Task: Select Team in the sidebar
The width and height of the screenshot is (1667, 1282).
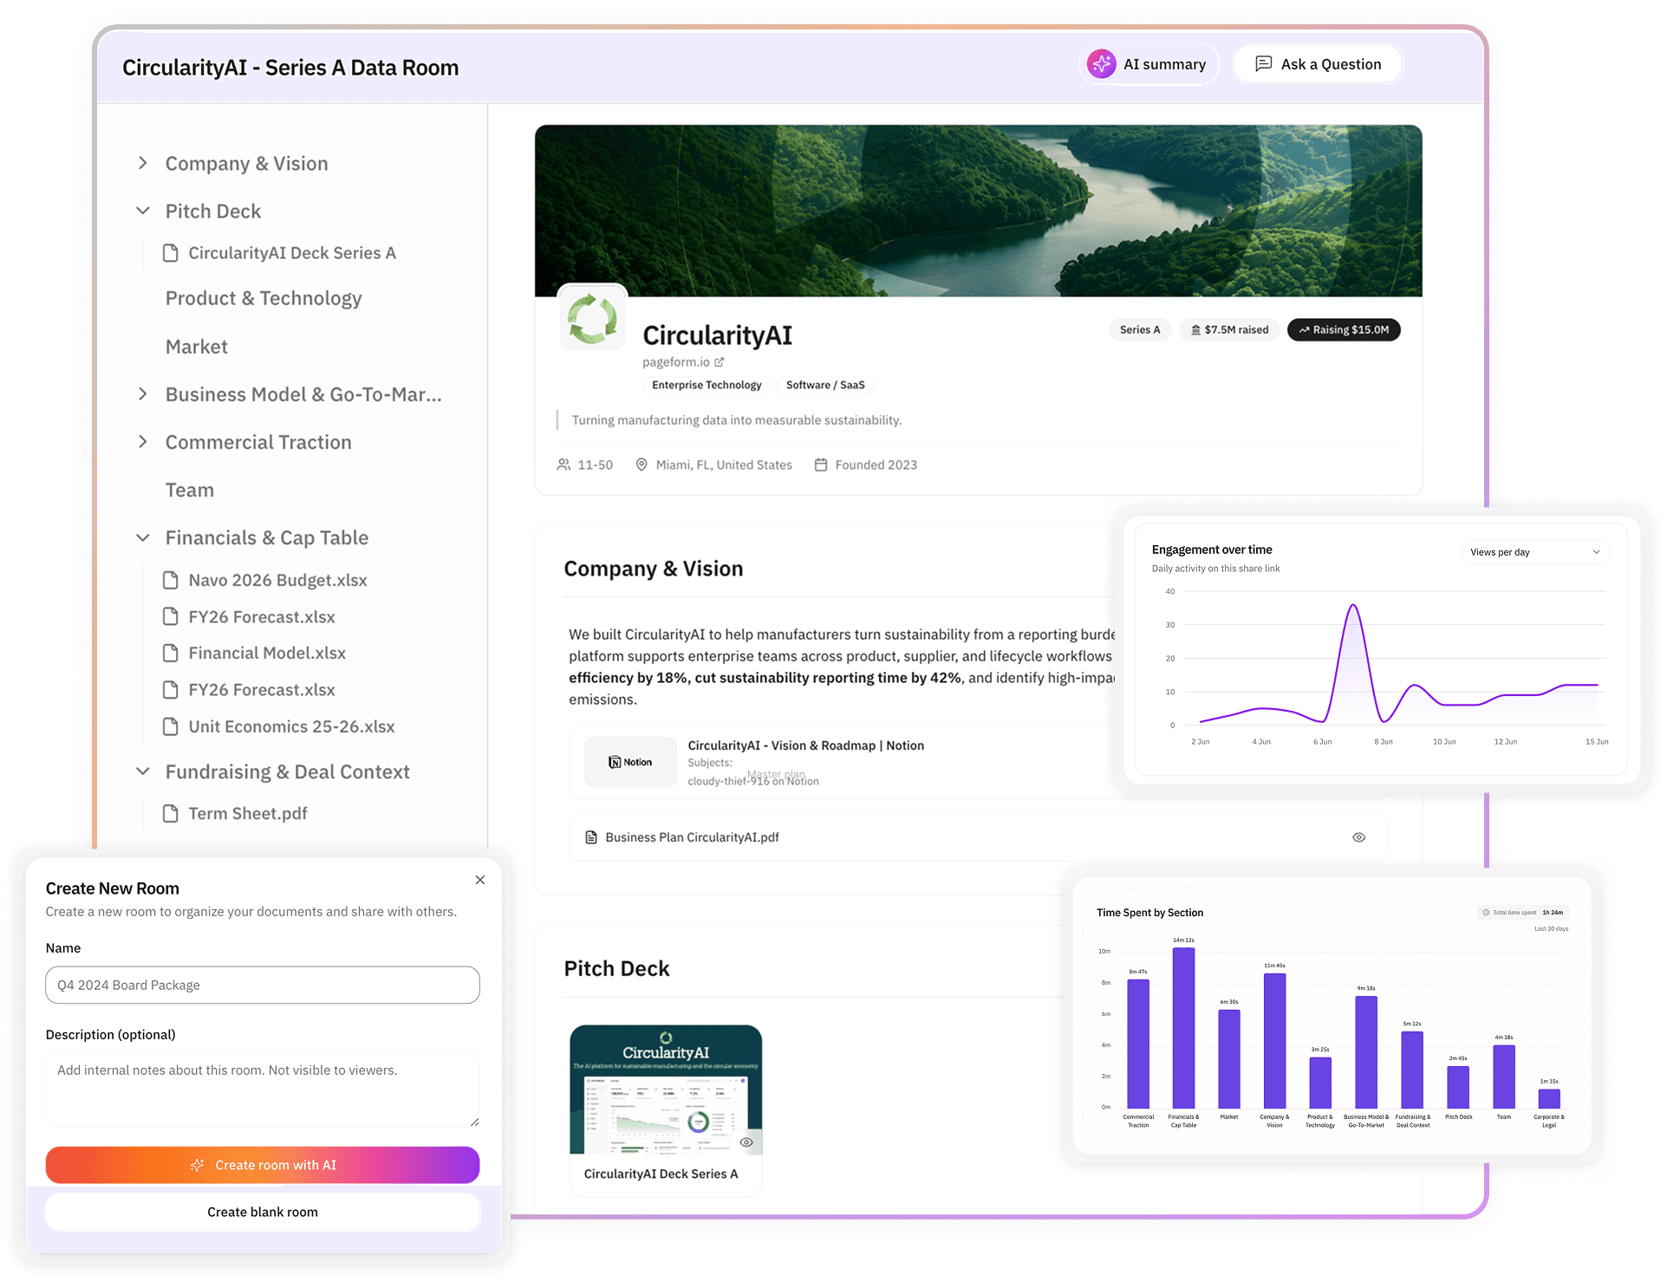Action: (190, 490)
